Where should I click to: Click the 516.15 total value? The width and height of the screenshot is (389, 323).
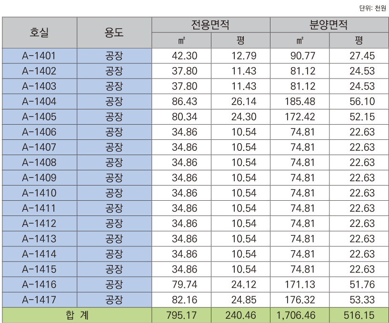(359, 315)
